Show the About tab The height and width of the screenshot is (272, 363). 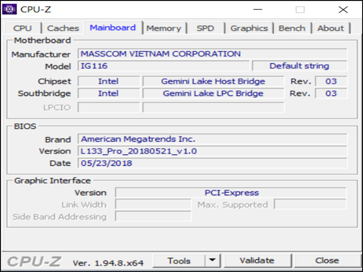331,28
